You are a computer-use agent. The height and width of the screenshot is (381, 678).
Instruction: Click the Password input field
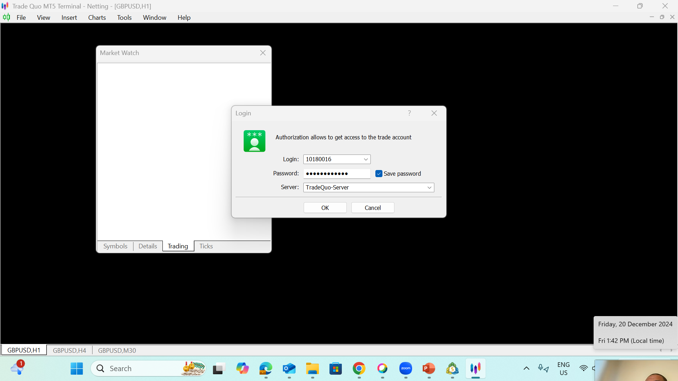click(x=337, y=174)
